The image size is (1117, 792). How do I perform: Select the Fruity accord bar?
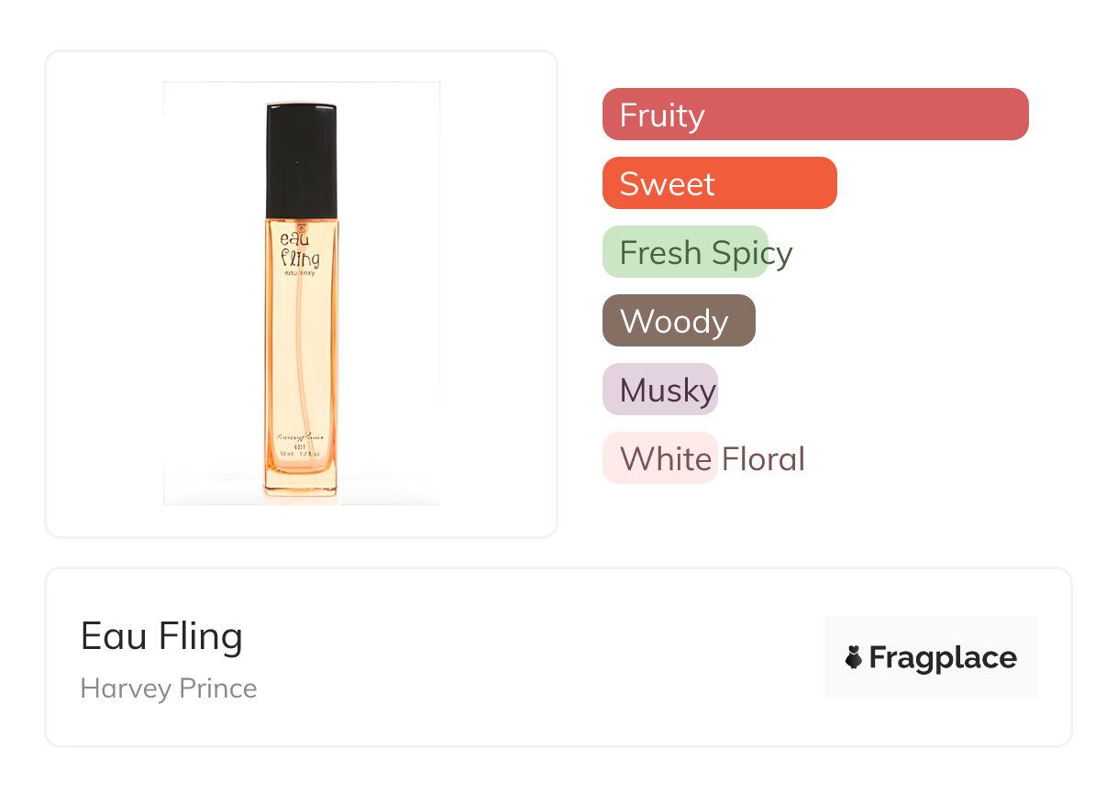[814, 115]
